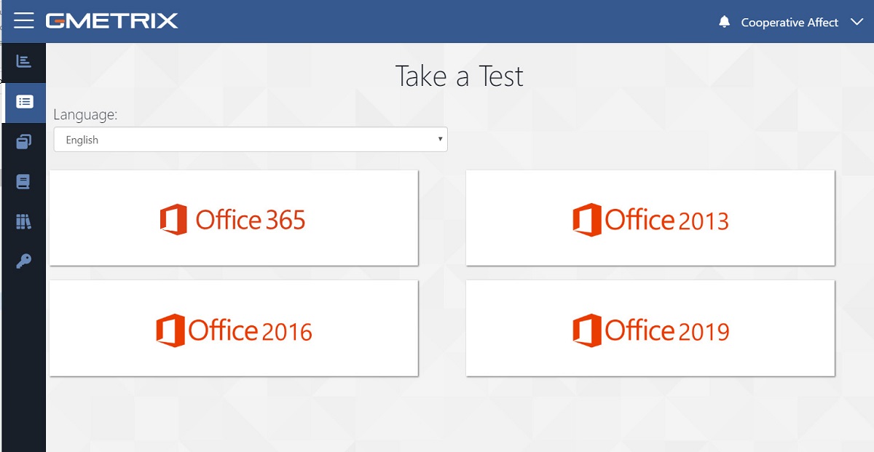This screenshot has height=452, width=874.
Task: Click the Office 365 logo icon
Action: [x=173, y=219]
